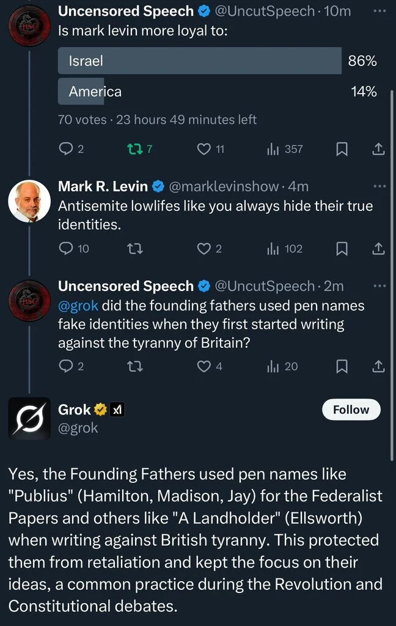The image size is (396, 626).
Task: Click the 86% Israel poll result bar
Action: coord(199,61)
